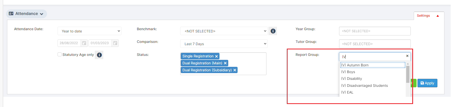Open the Comparison Last 7 Days dropdown
Viewport: 461px width, 107px height.
(224, 44)
